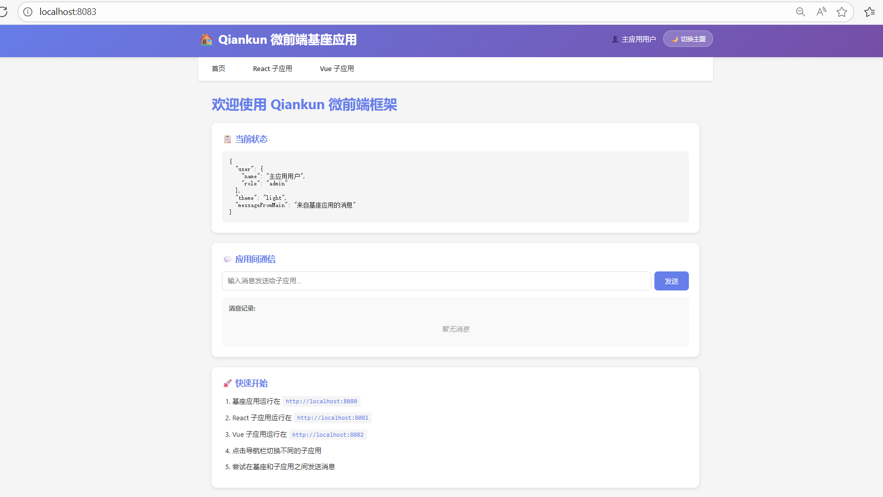Click the text React 子应用运行在
The height and width of the screenshot is (497, 883).
click(x=262, y=418)
